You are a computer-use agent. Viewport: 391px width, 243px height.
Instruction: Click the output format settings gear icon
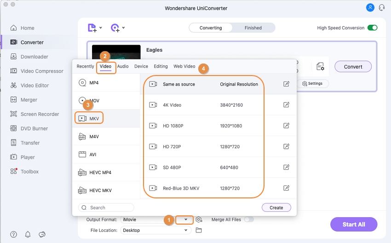[x=199, y=220]
